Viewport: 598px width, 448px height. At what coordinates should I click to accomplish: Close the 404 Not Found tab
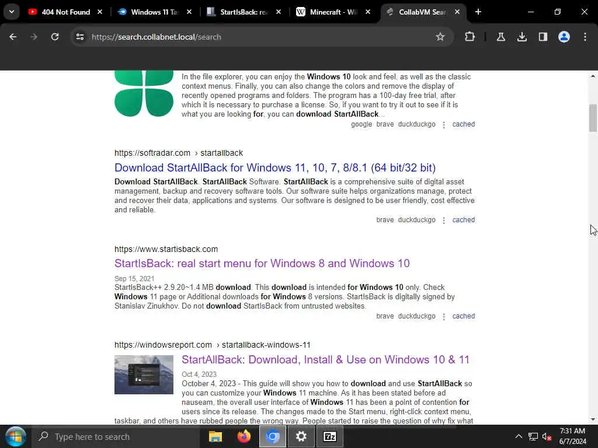point(100,12)
